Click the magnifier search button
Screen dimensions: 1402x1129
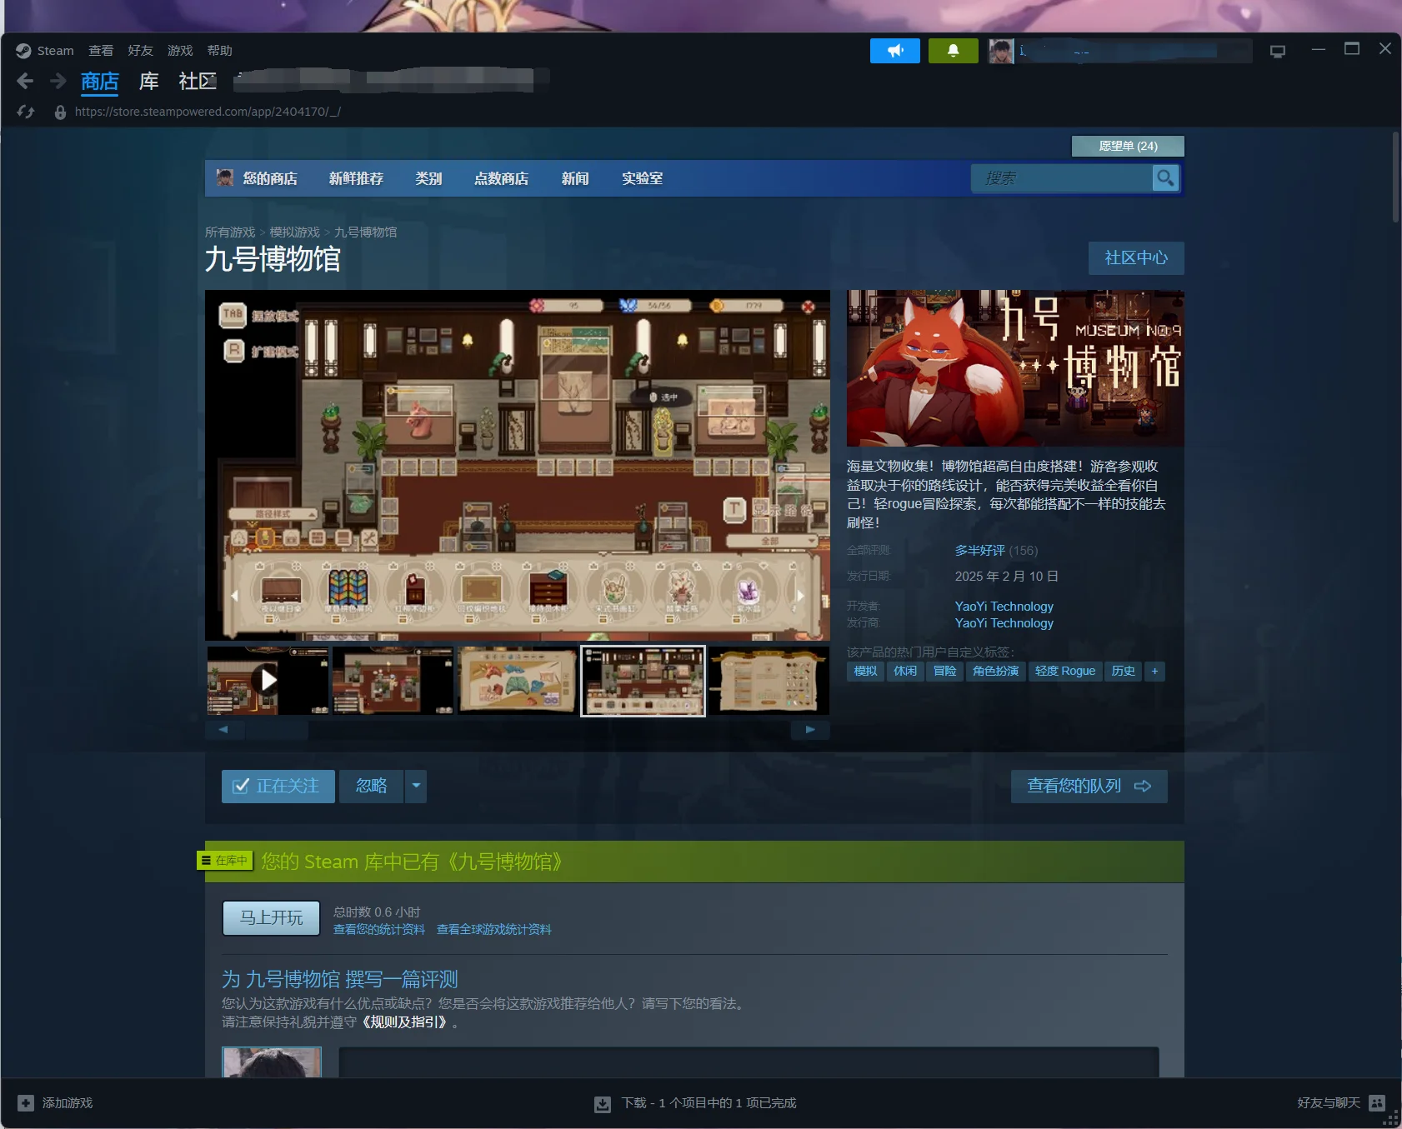(1165, 177)
